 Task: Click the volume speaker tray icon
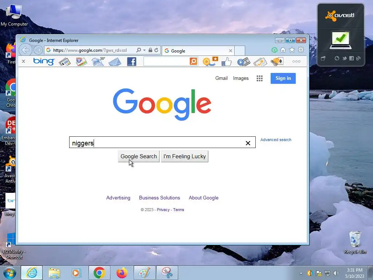point(336,273)
